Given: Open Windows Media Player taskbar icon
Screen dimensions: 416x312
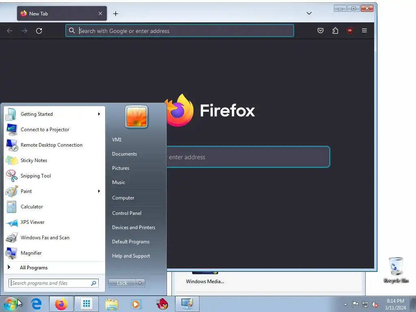Looking at the screenshot, I should point(136,304).
